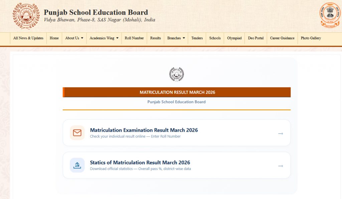
Task: Click the arrow on Statics of Matriculation row
Action: [x=281, y=166]
